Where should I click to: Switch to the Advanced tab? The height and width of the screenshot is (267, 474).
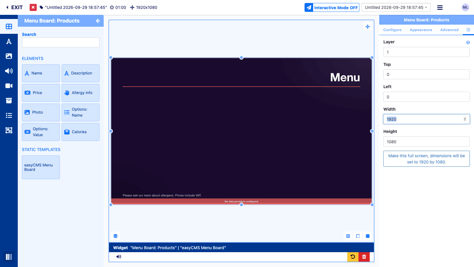click(x=449, y=30)
